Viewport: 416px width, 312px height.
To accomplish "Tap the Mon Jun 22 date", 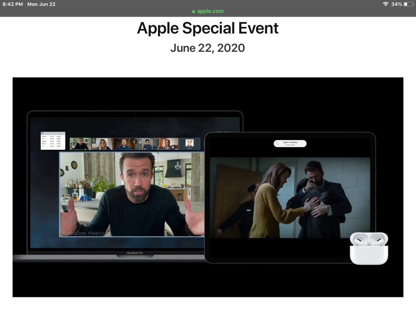I will click(41, 4).
